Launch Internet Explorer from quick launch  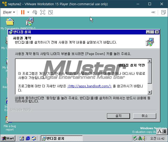[28, 138]
